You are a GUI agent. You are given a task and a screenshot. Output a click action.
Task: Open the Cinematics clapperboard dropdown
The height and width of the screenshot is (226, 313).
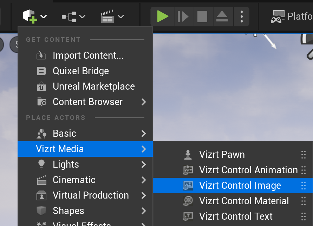tap(112, 17)
